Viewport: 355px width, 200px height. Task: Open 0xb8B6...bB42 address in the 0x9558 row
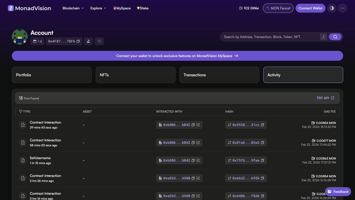point(177,125)
